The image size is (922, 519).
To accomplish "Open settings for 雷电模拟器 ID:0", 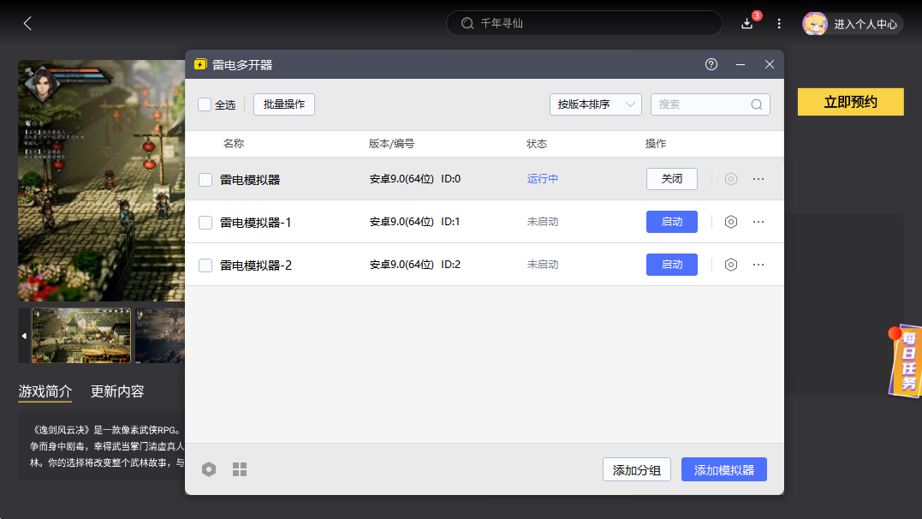I will (731, 179).
